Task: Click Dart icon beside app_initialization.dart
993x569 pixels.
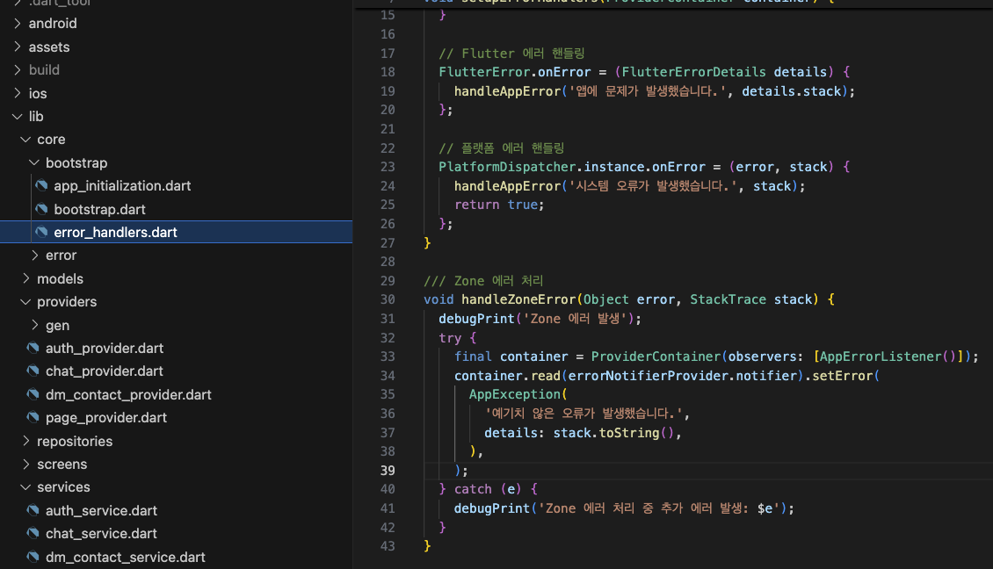Action: pyautogui.click(x=42, y=185)
